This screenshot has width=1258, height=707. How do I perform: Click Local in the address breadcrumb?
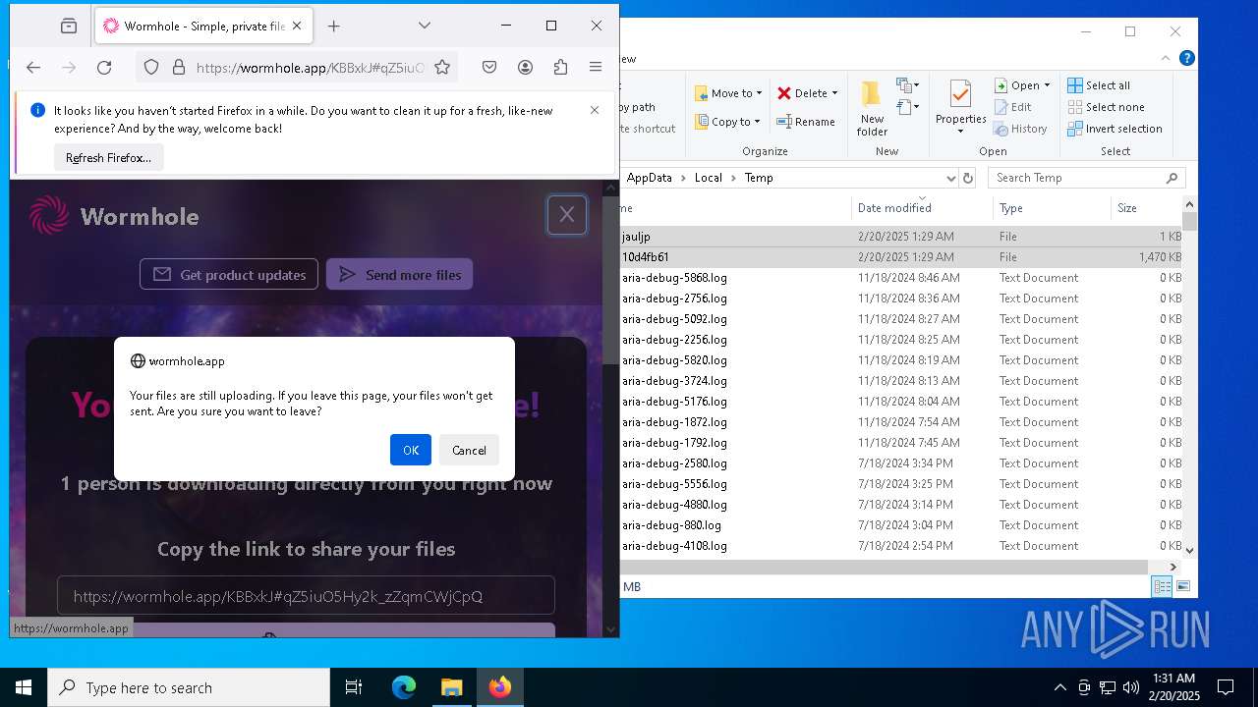708,178
